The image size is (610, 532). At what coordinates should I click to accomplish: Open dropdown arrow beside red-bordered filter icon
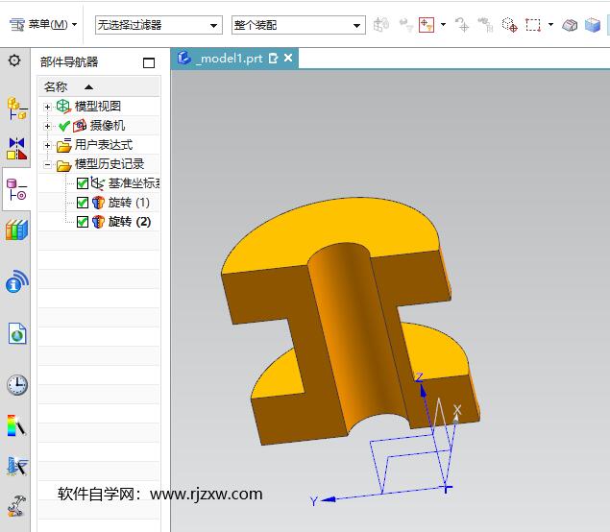443,25
